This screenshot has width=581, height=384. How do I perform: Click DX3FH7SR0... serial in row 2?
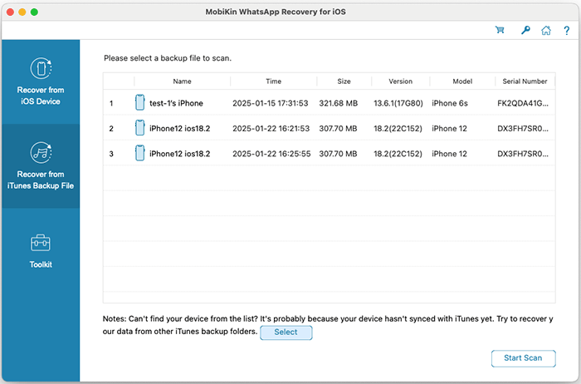pyautogui.click(x=523, y=128)
